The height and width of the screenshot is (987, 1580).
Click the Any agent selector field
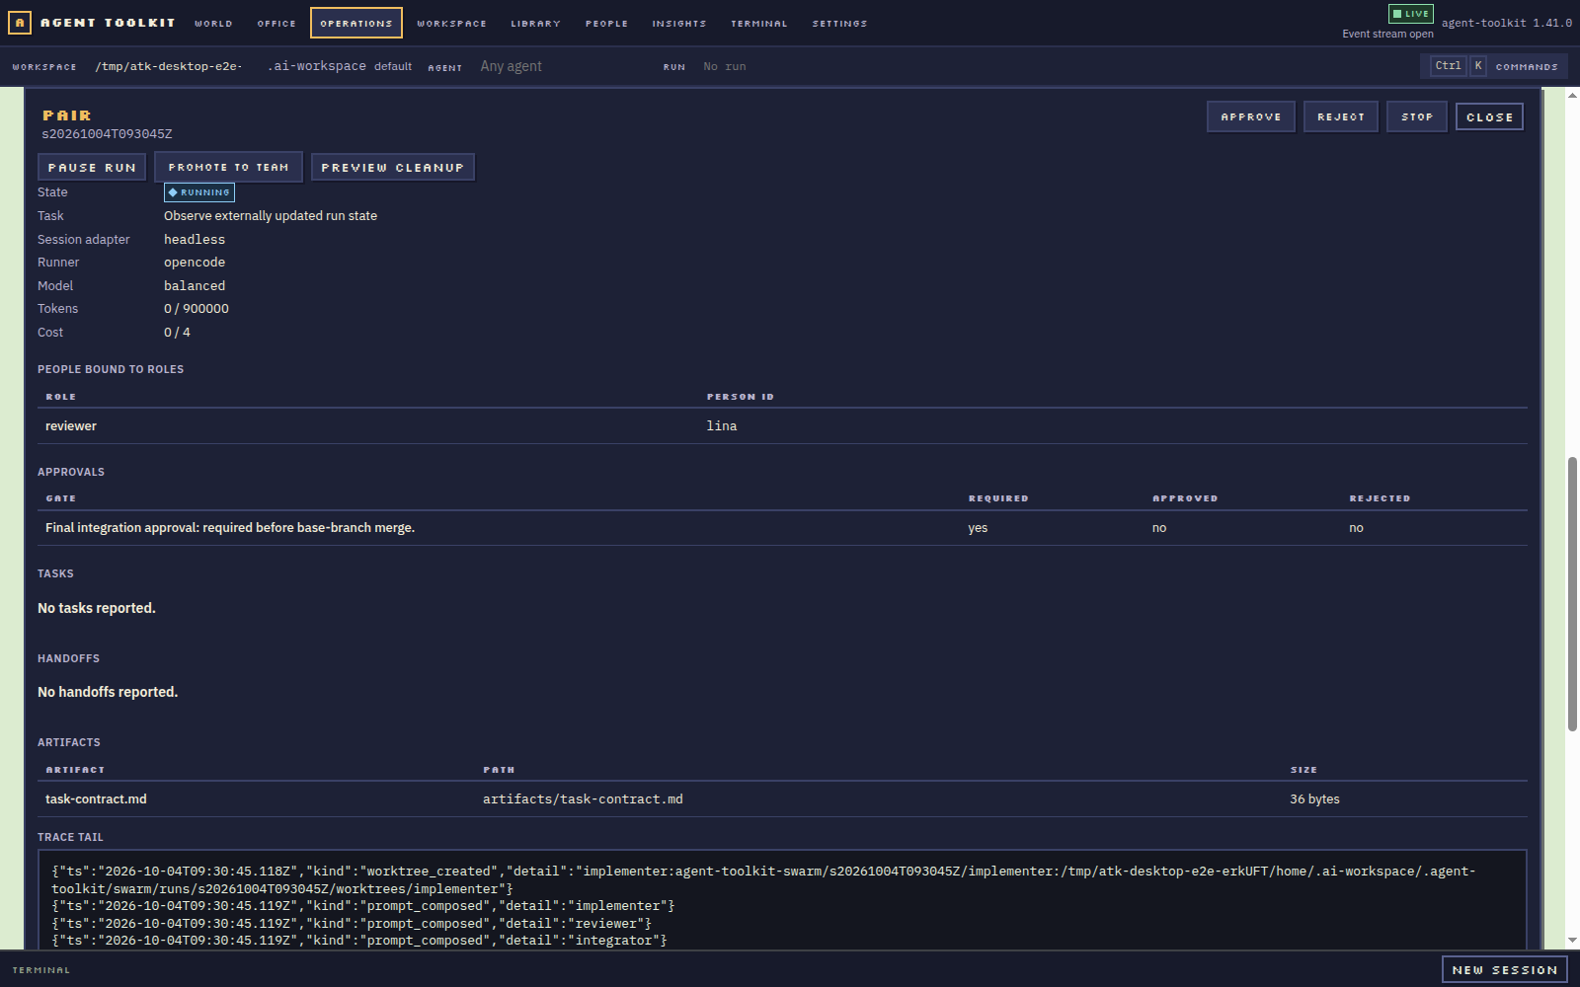tap(563, 66)
